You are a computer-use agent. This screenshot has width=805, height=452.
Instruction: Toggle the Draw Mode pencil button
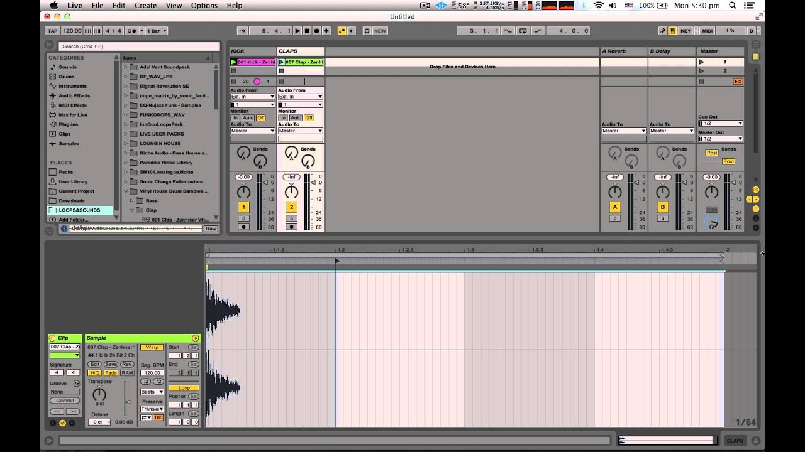click(x=663, y=31)
